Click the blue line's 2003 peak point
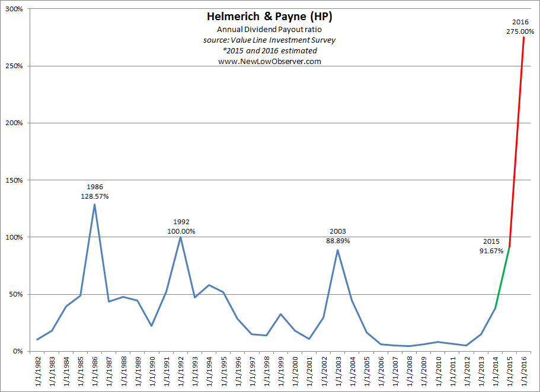 [338, 250]
